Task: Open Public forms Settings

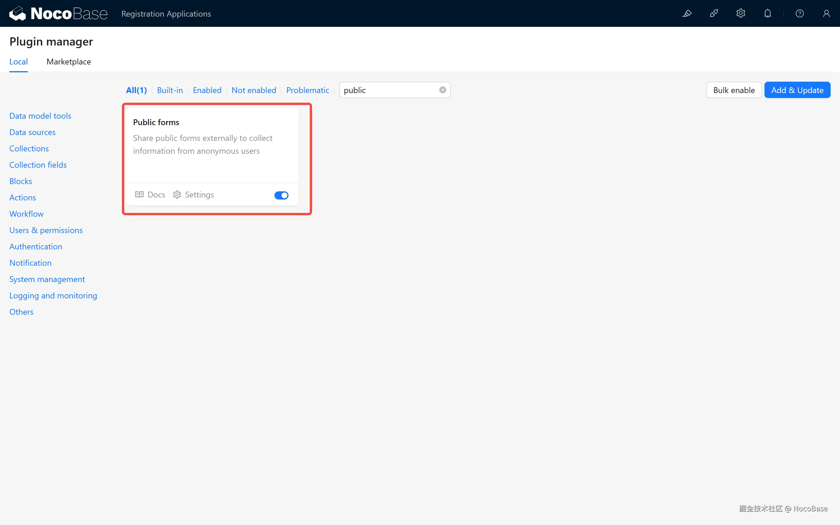Action: coord(193,195)
